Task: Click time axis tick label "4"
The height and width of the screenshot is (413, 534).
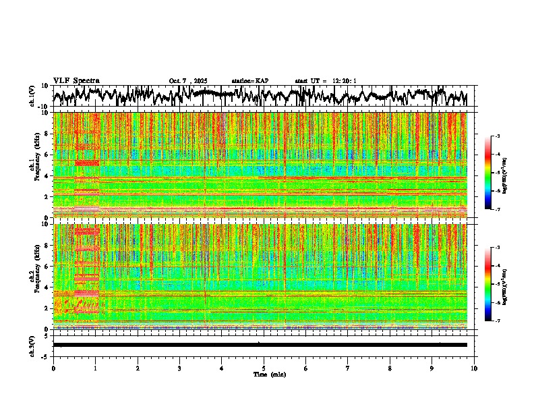Action: coord(222,368)
